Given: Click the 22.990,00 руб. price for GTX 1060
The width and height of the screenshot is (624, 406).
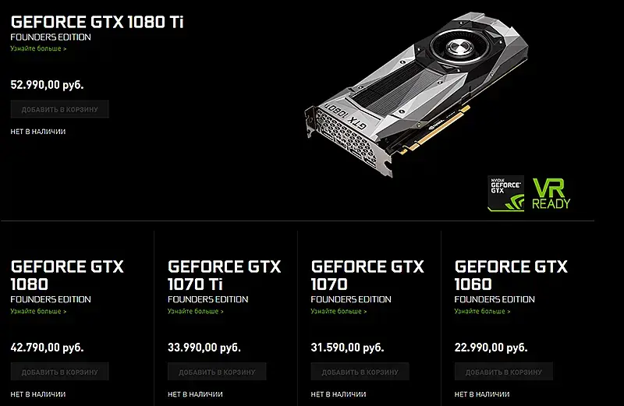Looking at the screenshot, I should click(491, 348).
